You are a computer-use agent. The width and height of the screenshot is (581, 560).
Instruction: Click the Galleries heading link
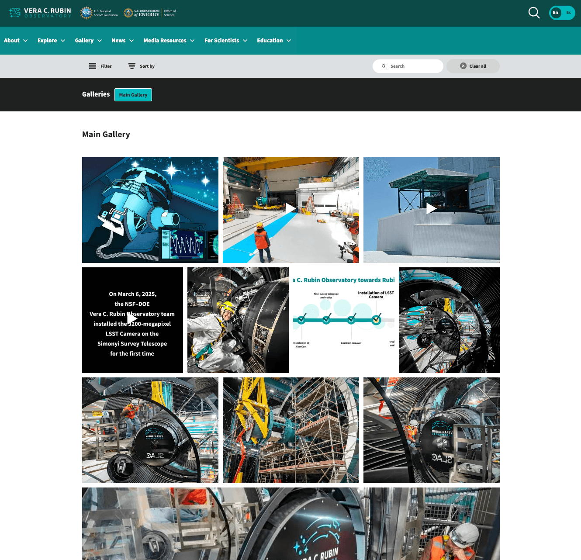click(x=96, y=94)
